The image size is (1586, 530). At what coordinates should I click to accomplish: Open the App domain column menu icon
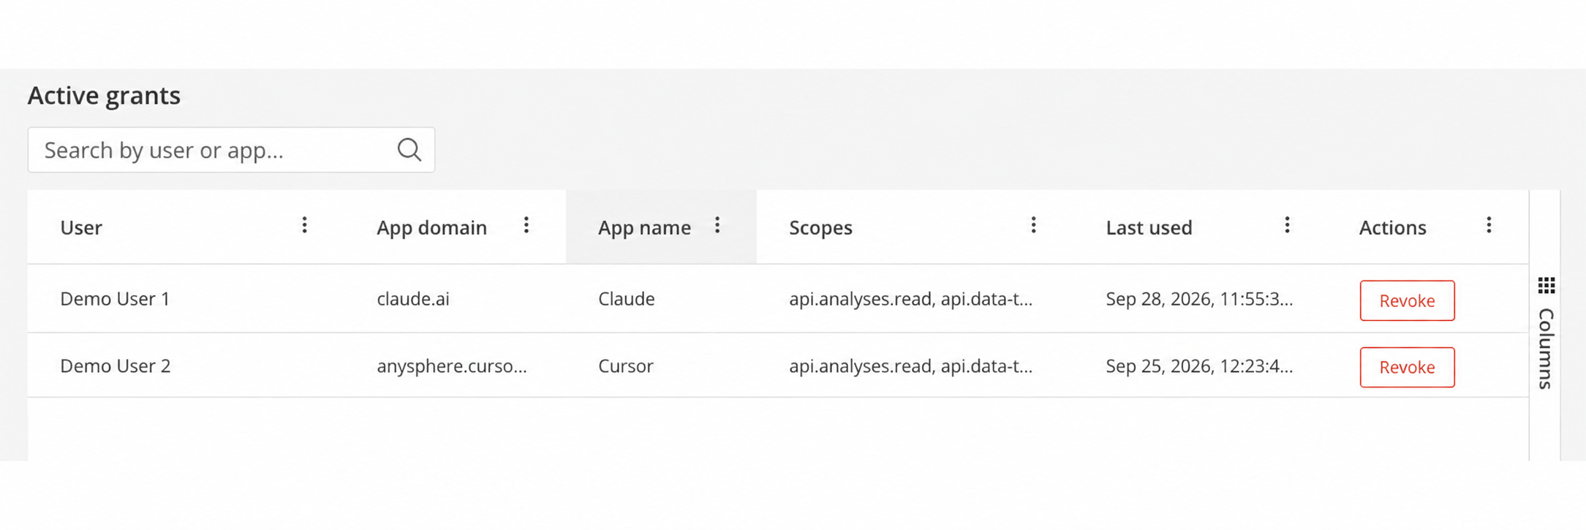tap(526, 225)
